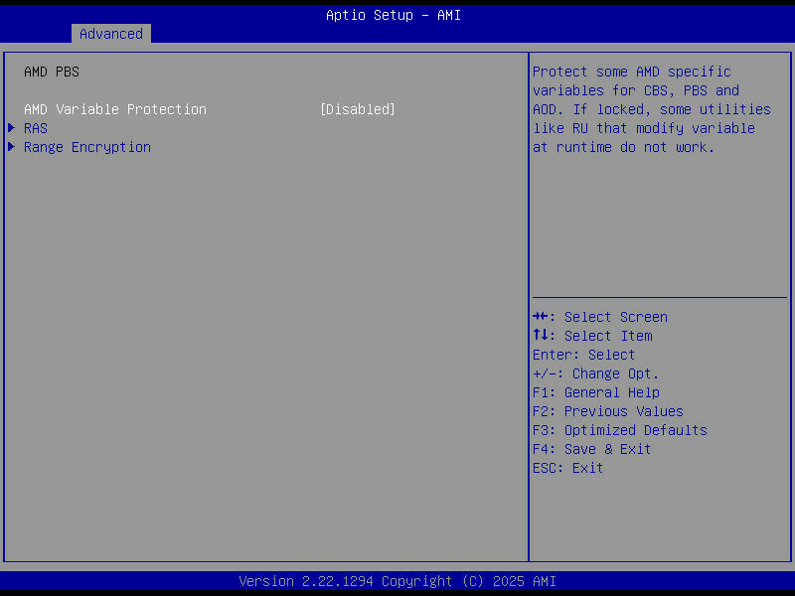
Task: Click the Aptio Setup title bar
Action: pos(394,15)
